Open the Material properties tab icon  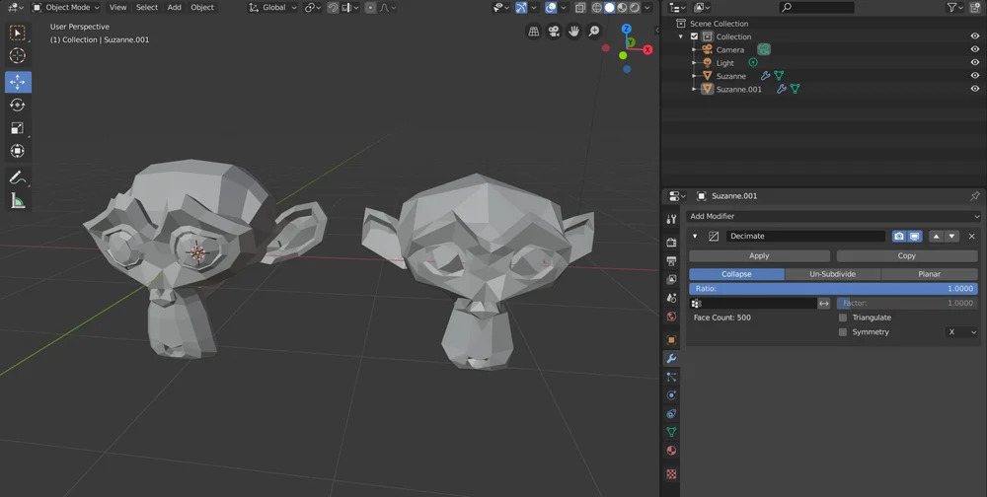pos(671,451)
